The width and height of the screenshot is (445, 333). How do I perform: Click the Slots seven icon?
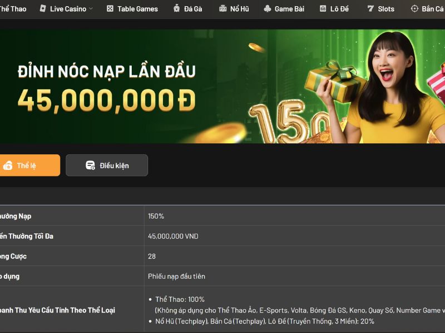(370, 9)
